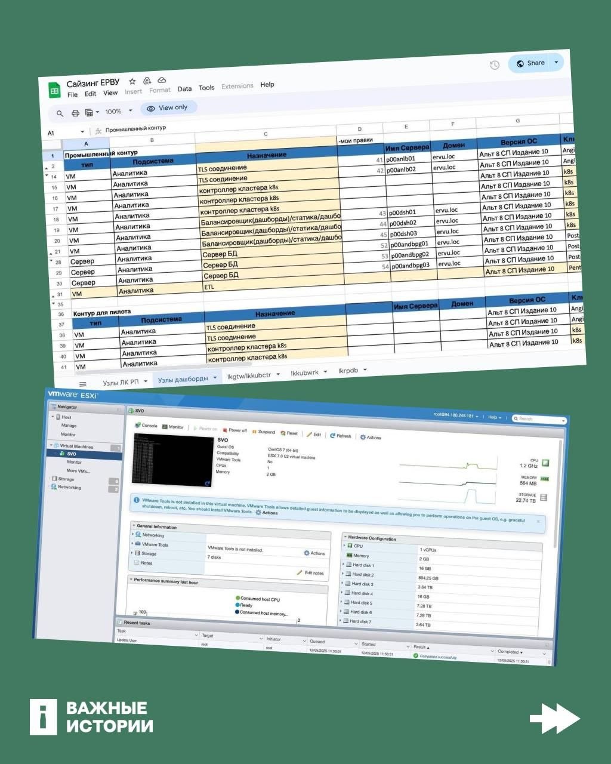
Task: Click the Google Sheets logo icon
Action: tap(54, 90)
